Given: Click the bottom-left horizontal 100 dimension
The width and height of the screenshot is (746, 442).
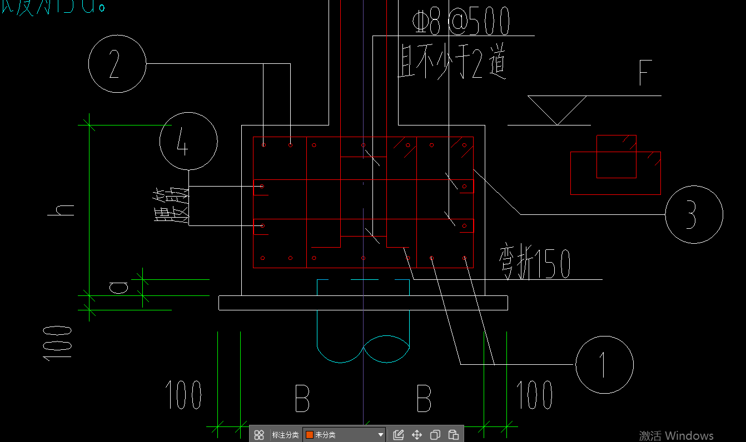Looking at the screenshot, I should pos(183,395).
